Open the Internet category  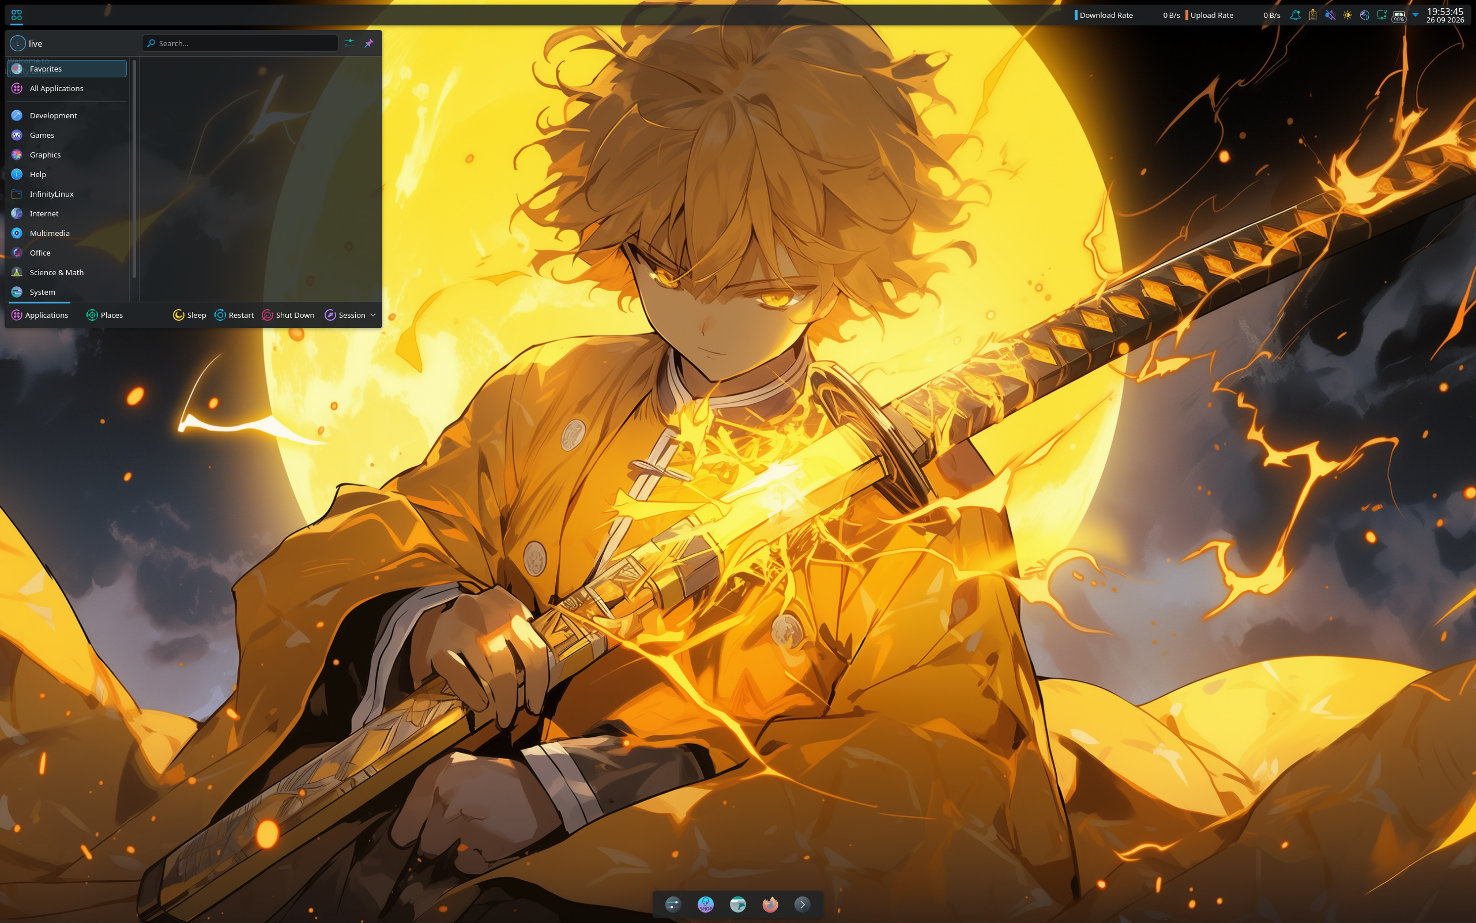[66, 213]
